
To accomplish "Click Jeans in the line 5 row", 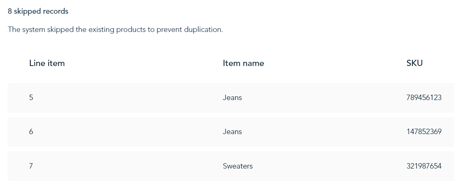I will pos(232,98).
